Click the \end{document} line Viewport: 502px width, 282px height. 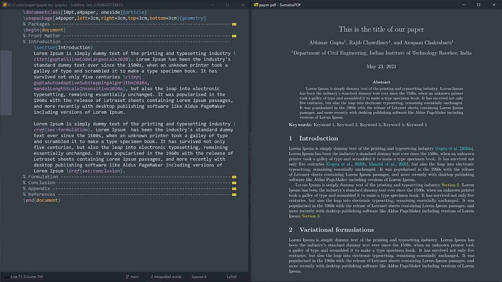(x=42, y=201)
